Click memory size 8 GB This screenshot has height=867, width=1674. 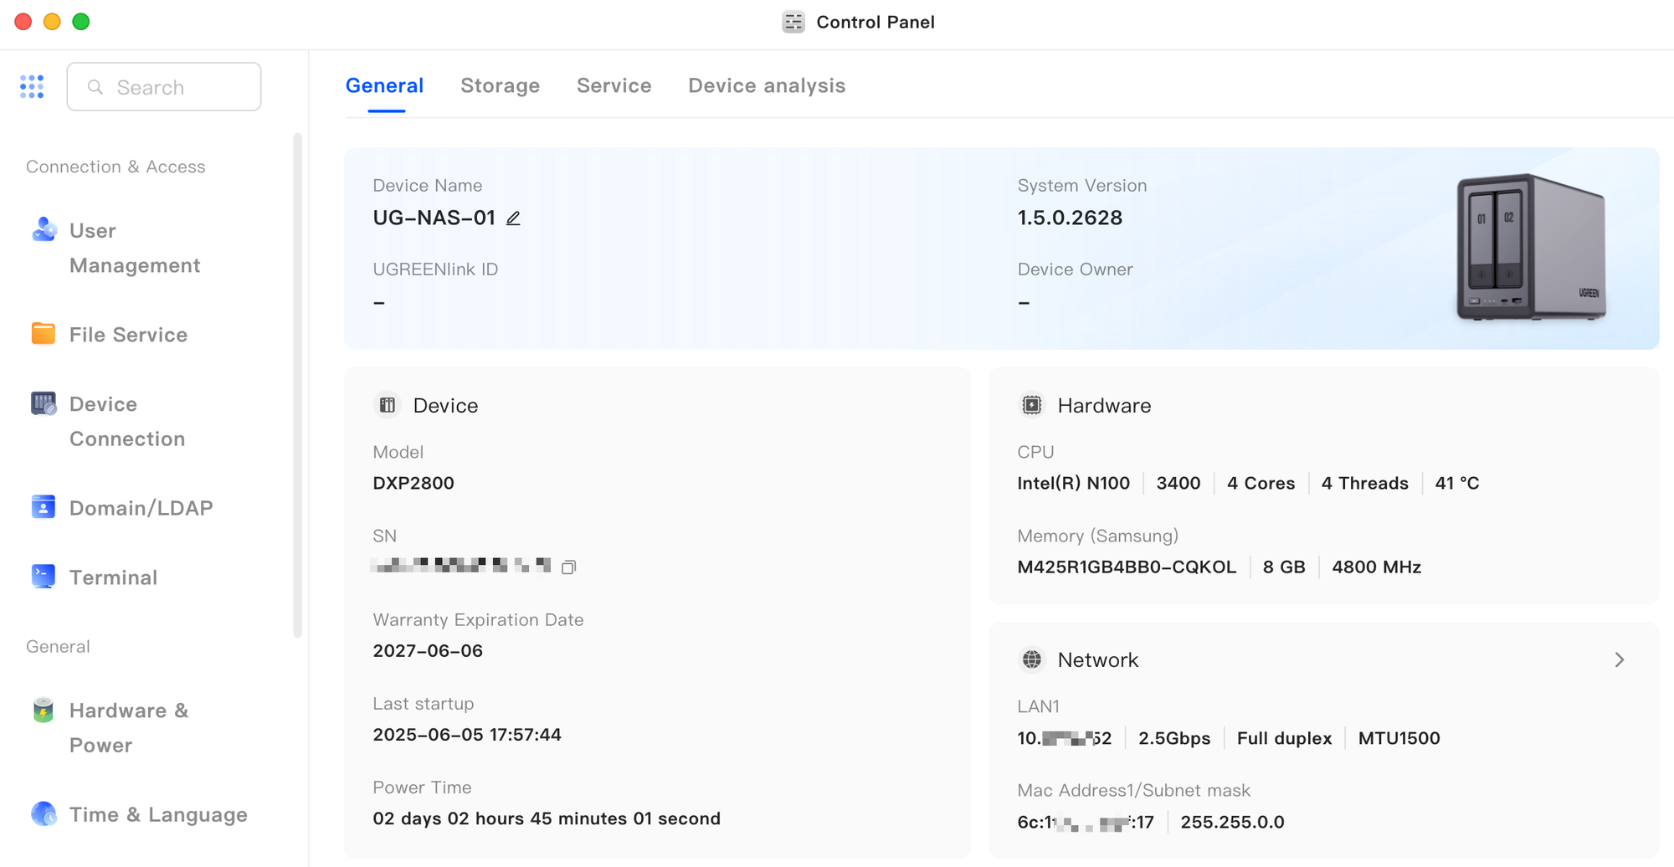tap(1284, 567)
